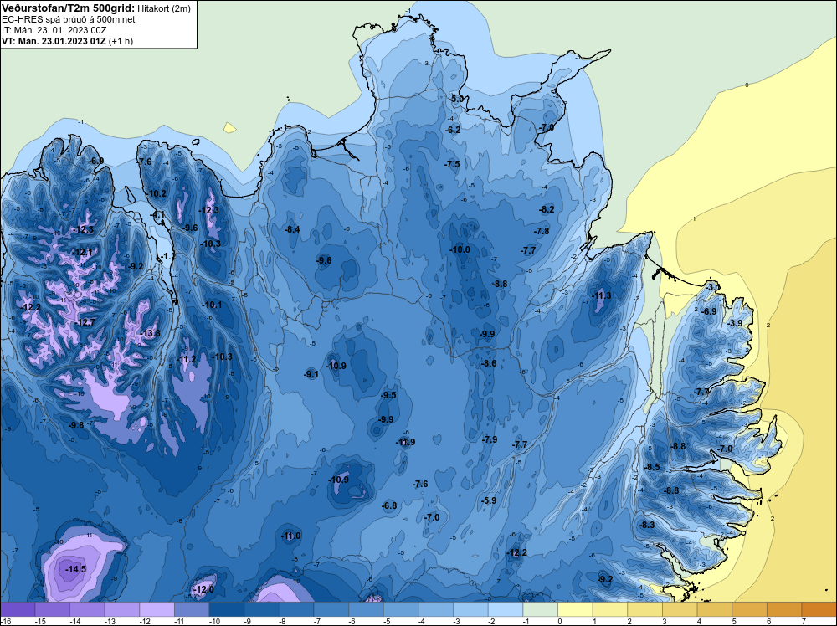Select the -5.0 temperature reading
This screenshot has height=626, width=837.
click(x=456, y=99)
